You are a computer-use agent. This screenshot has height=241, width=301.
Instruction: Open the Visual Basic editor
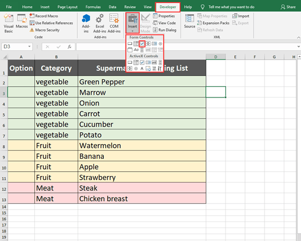click(9, 23)
